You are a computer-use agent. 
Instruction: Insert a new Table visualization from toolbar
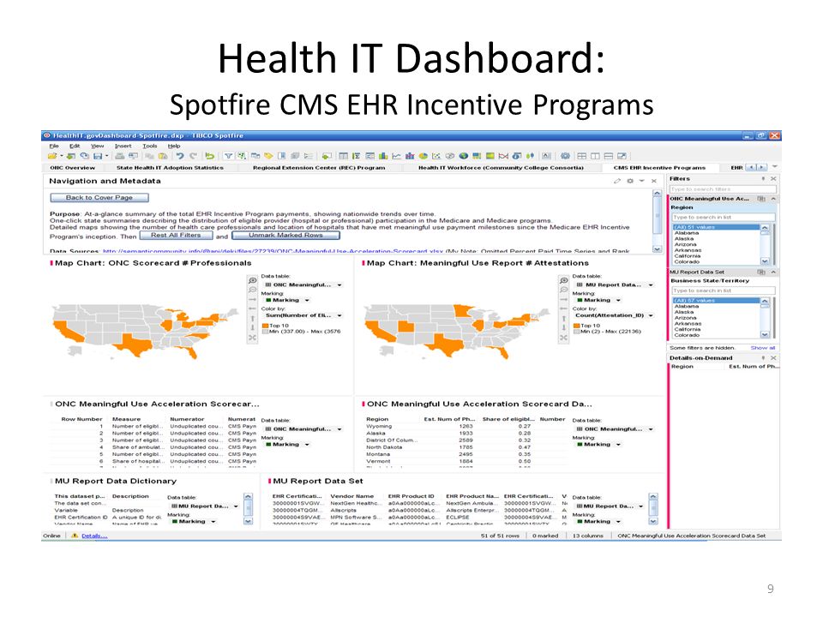343,156
